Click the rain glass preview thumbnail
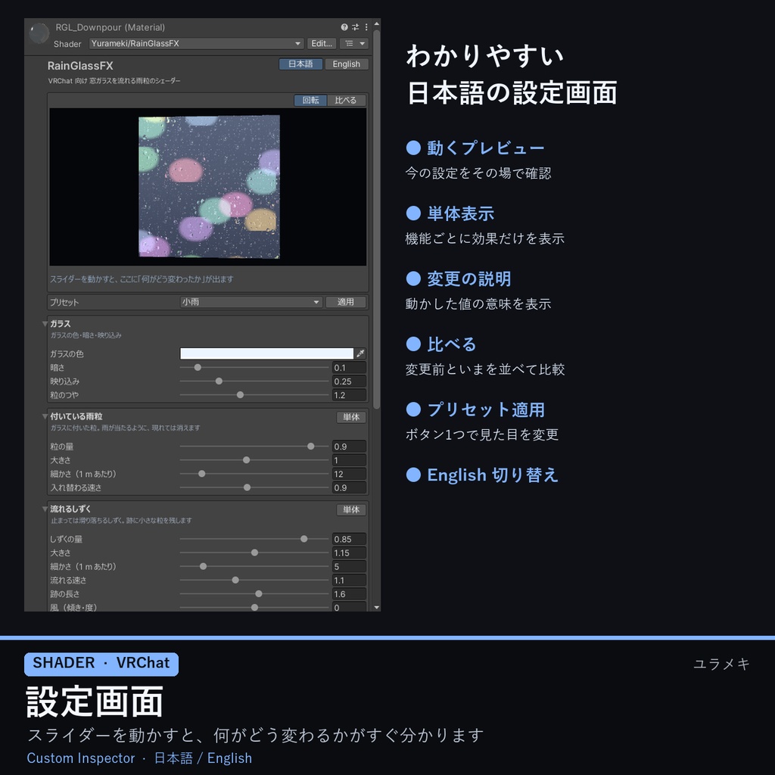The height and width of the screenshot is (775, 775). click(x=209, y=187)
